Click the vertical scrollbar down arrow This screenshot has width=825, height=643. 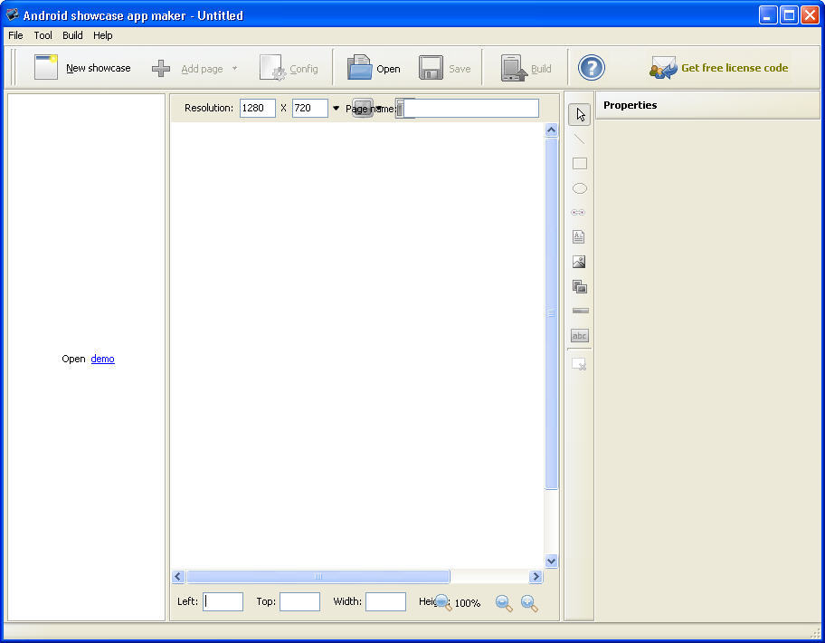pyautogui.click(x=551, y=561)
